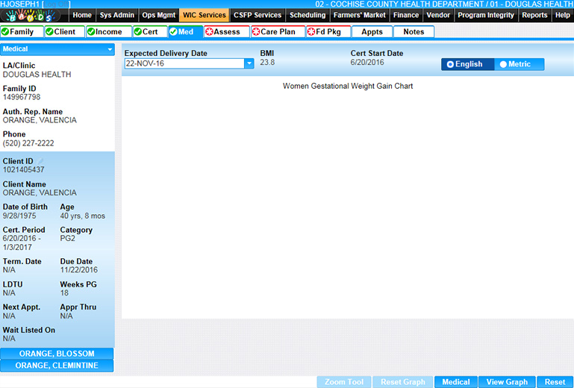
Task: Click the View Graph button
Action: (x=507, y=382)
